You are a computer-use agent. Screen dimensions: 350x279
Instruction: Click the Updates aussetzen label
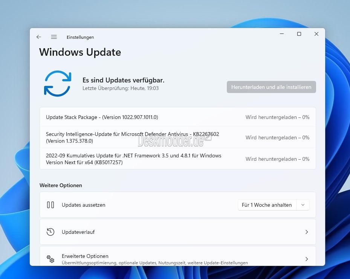pyautogui.click(x=84, y=205)
